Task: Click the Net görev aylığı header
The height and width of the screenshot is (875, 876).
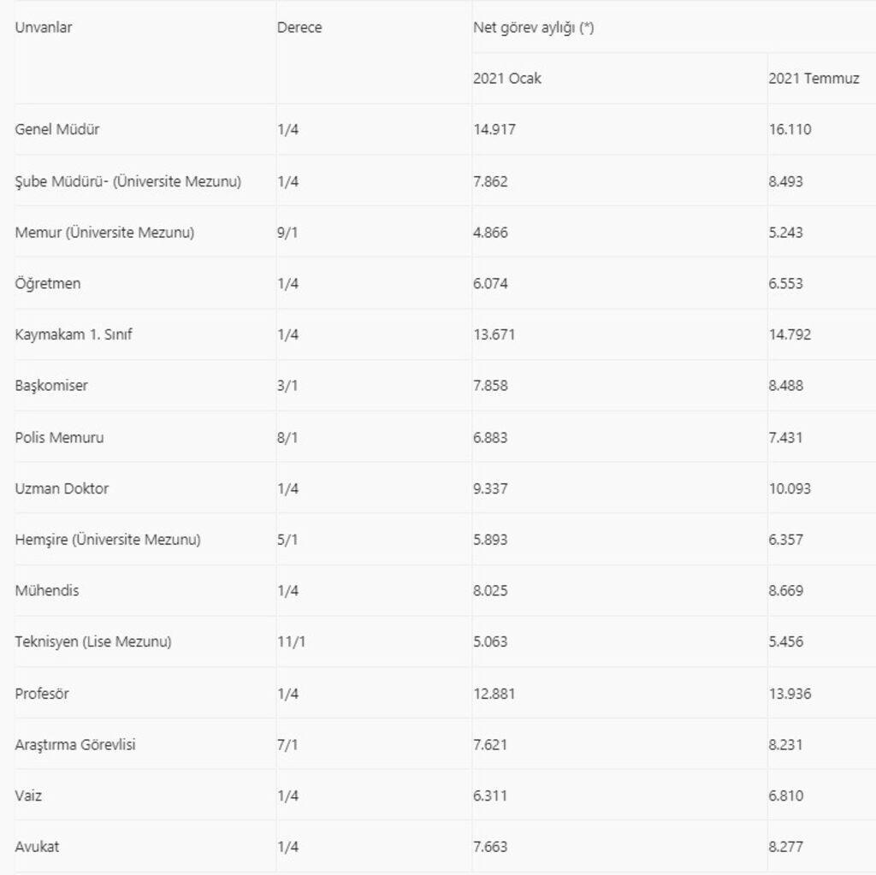Action: tap(534, 27)
